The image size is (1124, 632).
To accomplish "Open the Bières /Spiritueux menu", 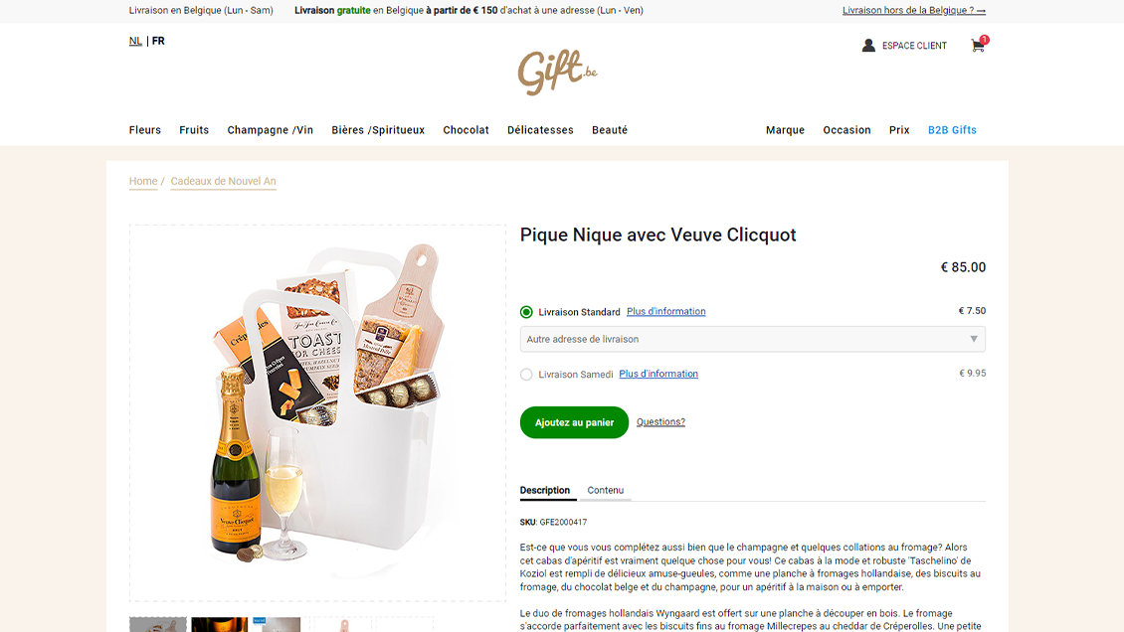I will 378,130.
